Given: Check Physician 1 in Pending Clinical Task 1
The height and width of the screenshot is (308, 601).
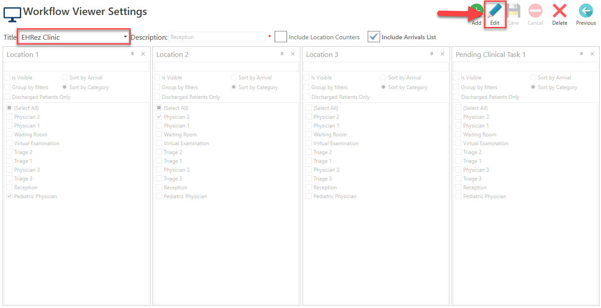Looking at the screenshot, I should click(x=458, y=126).
